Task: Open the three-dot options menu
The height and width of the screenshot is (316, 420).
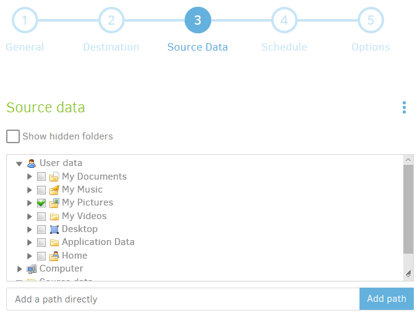Action: click(x=404, y=108)
